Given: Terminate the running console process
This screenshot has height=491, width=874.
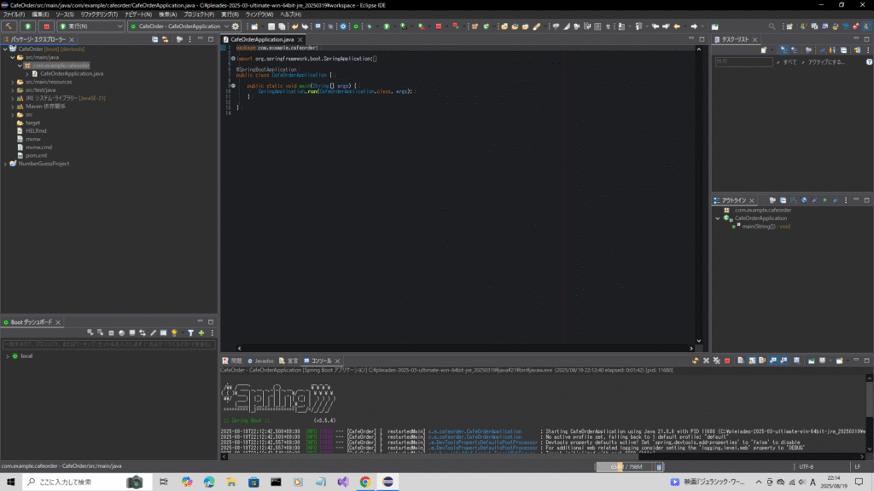Looking at the screenshot, I should 727,361.
